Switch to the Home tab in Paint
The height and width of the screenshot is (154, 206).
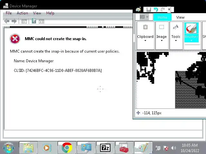pos(162,17)
